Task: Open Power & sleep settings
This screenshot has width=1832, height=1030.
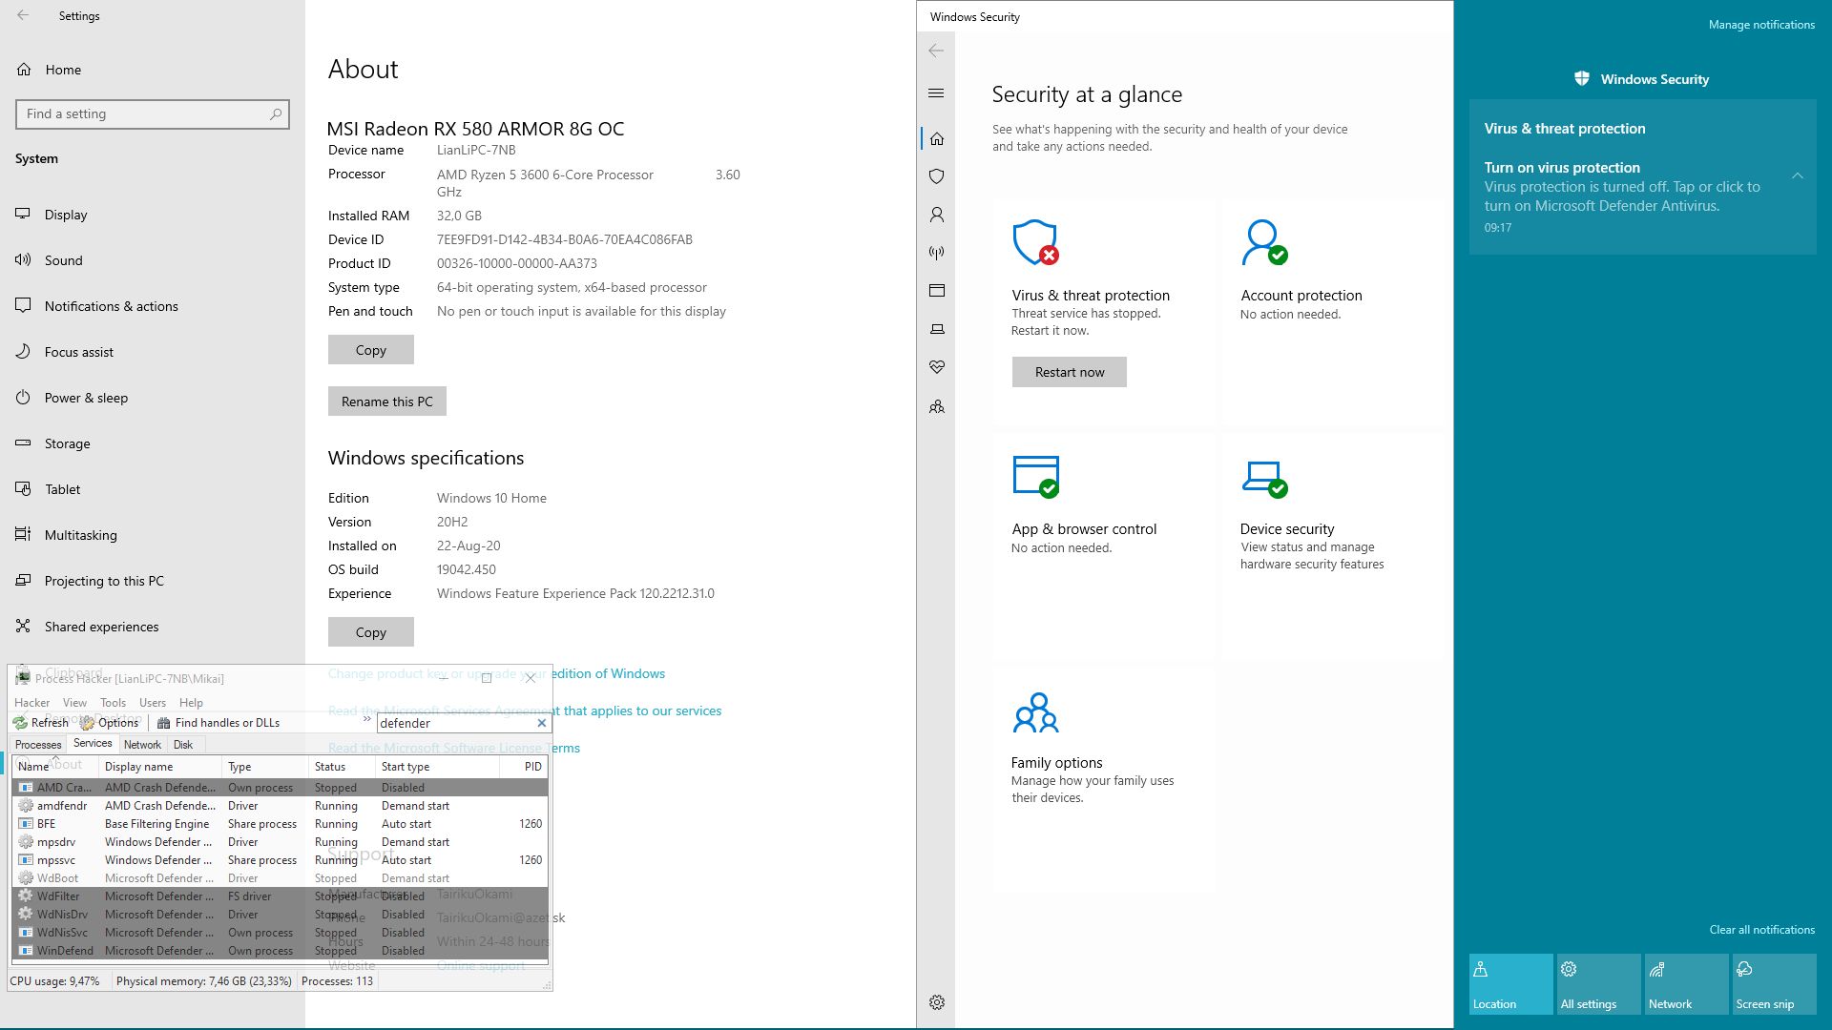Action: pos(153,398)
